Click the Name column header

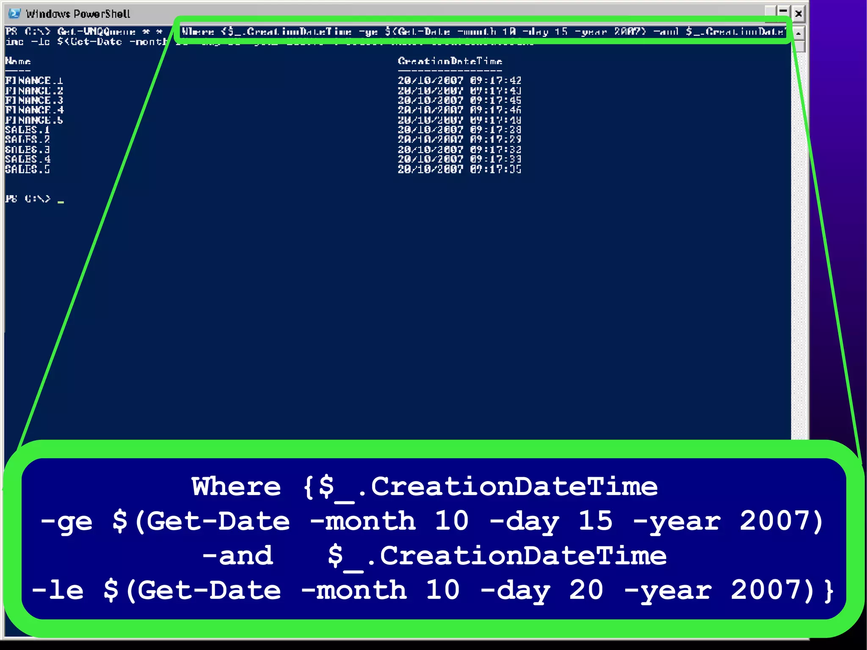click(18, 61)
